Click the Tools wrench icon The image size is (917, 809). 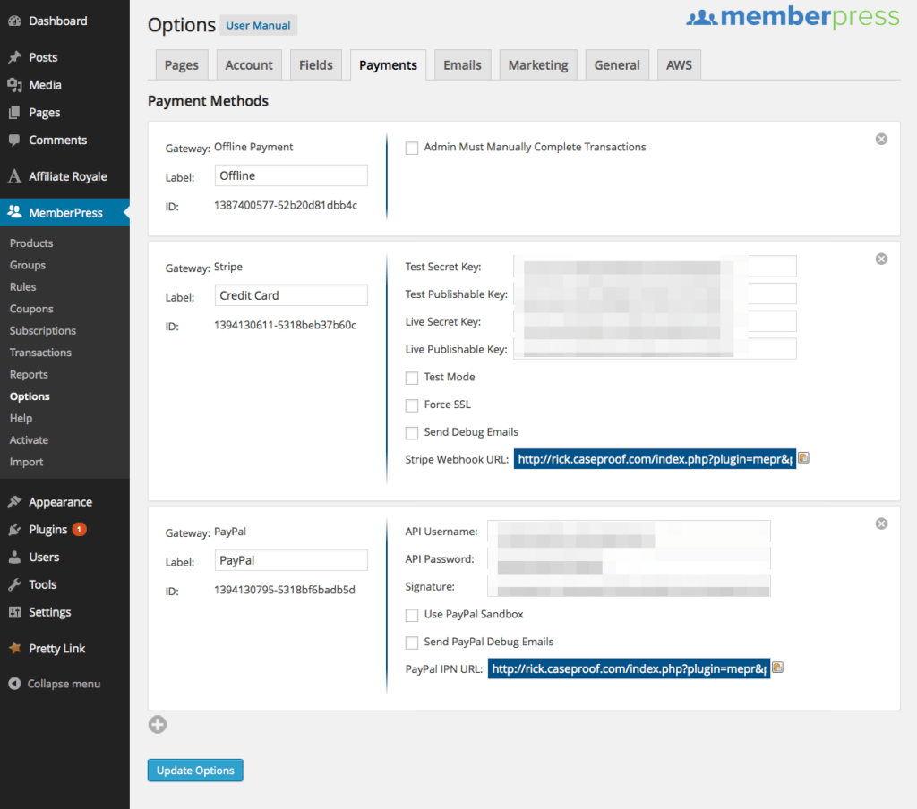(14, 584)
